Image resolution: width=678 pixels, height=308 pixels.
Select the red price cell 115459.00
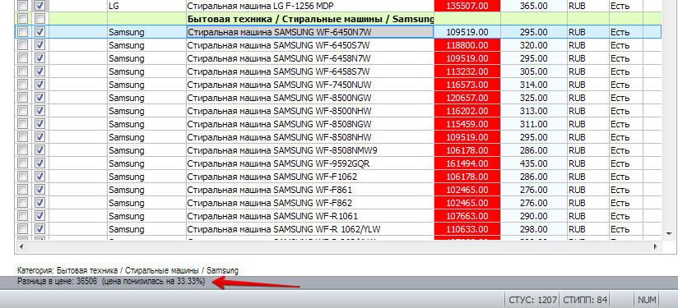[467, 124]
